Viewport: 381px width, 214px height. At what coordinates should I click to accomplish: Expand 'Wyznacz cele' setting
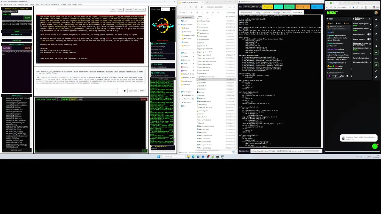point(370,62)
